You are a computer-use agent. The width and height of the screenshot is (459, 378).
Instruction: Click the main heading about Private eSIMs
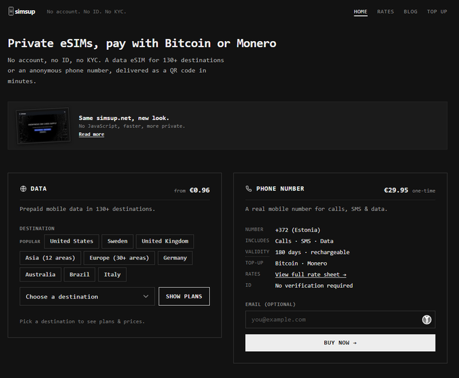point(142,43)
